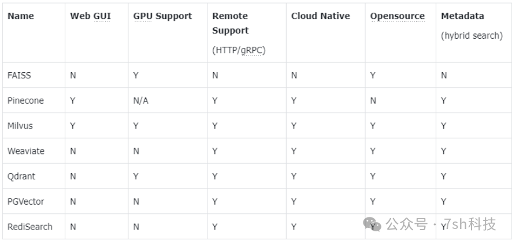Select the Pinecone row name
The height and width of the screenshot is (244, 512).
click(25, 100)
